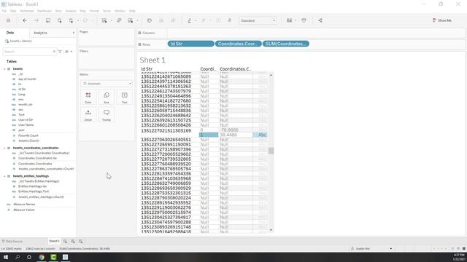Click the New Worksheet tab icon at bottom
Screen dimensions: 467x262
coord(65,241)
